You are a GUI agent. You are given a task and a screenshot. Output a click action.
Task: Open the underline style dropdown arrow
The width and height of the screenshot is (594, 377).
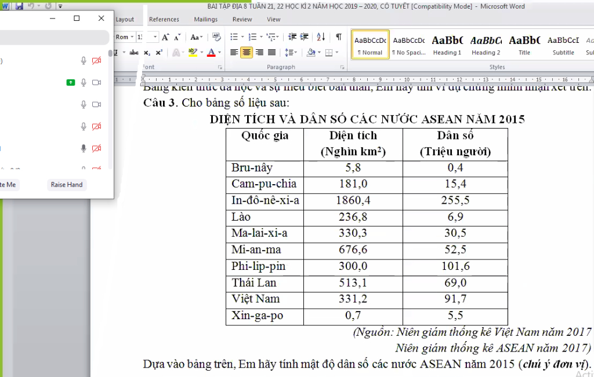124,53
